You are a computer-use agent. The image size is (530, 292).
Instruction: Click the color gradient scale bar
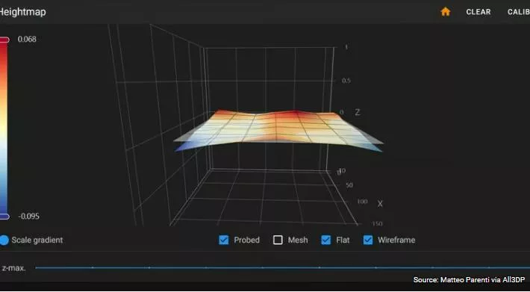tap(4, 128)
